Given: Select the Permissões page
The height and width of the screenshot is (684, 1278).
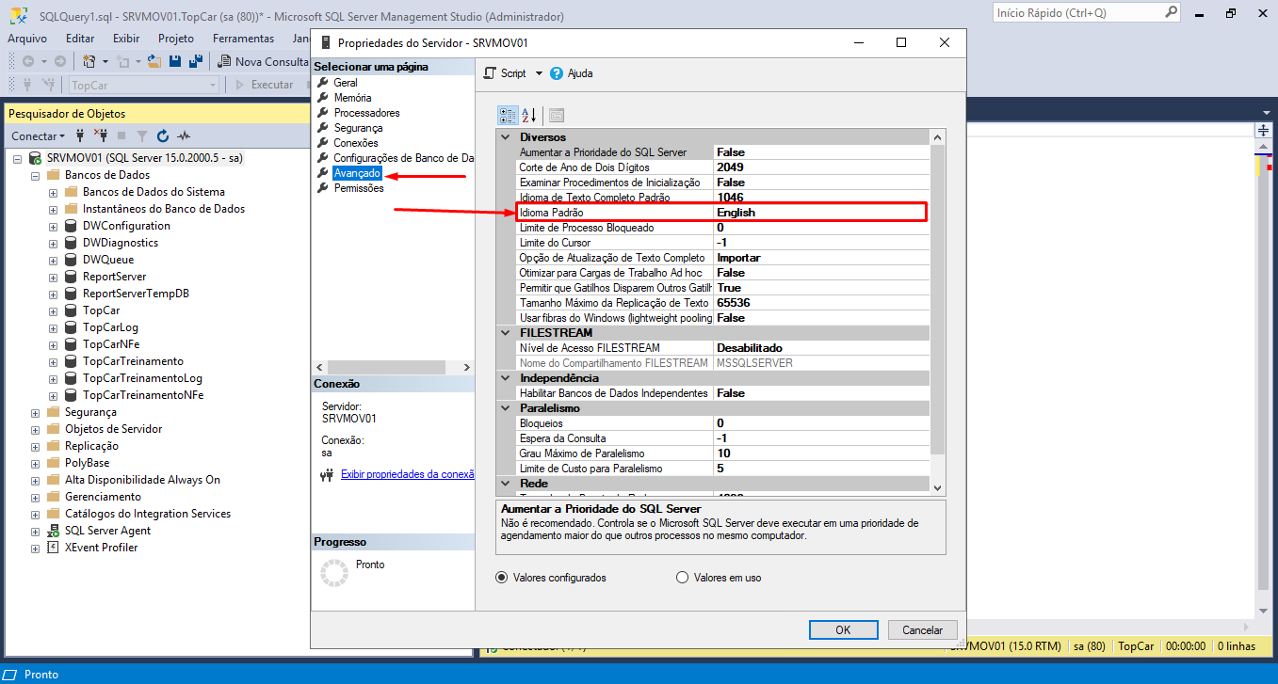Looking at the screenshot, I should tap(359, 188).
